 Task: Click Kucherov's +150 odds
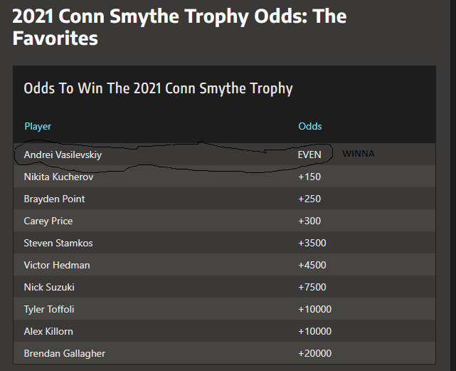tap(309, 177)
